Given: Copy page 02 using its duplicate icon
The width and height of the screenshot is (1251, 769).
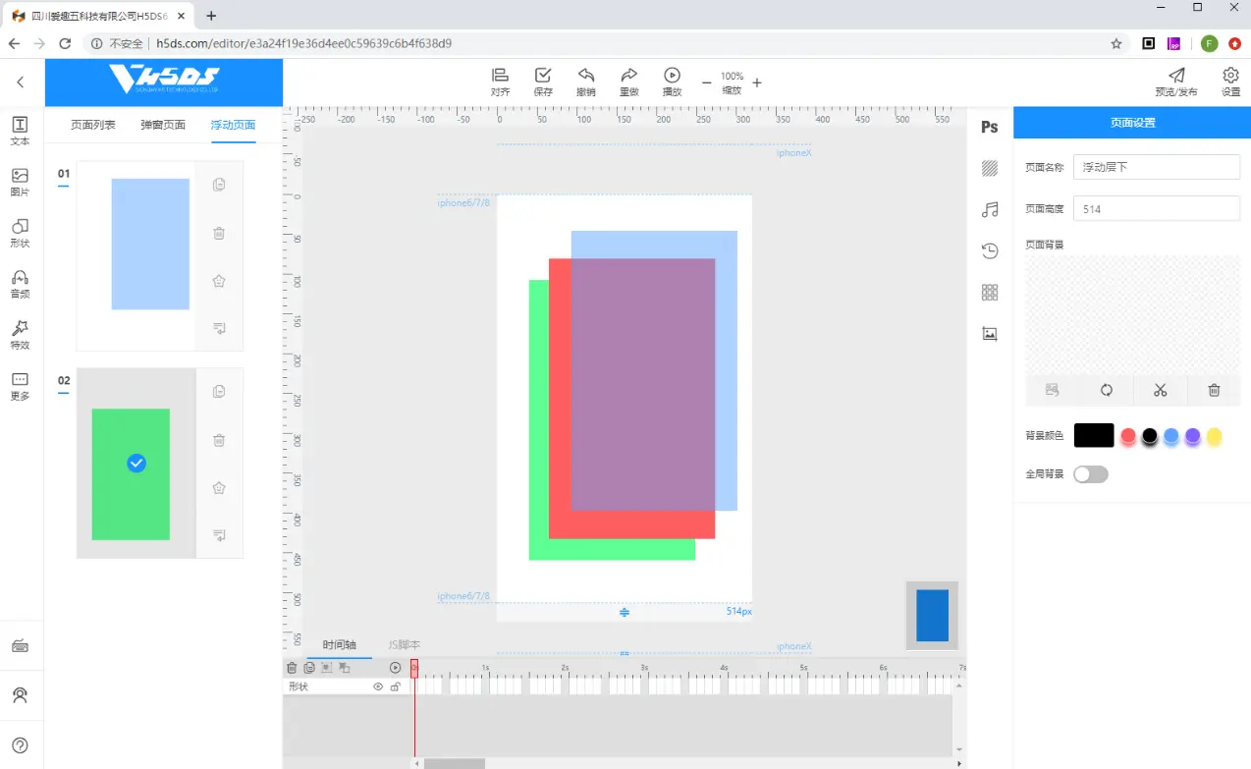Looking at the screenshot, I should click(219, 392).
